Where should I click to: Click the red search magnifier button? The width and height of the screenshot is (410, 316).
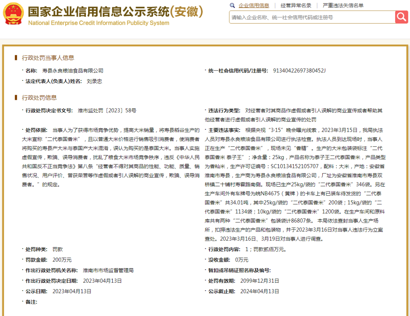(x=401, y=17)
